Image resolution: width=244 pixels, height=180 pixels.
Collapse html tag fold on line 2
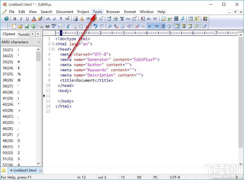(x=53, y=44)
